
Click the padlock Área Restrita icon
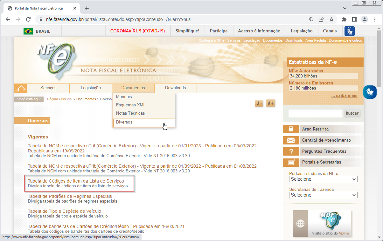tap(291, 129)
